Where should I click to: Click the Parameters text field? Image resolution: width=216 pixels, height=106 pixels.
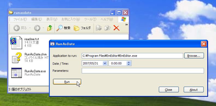[x=143, y=71]
